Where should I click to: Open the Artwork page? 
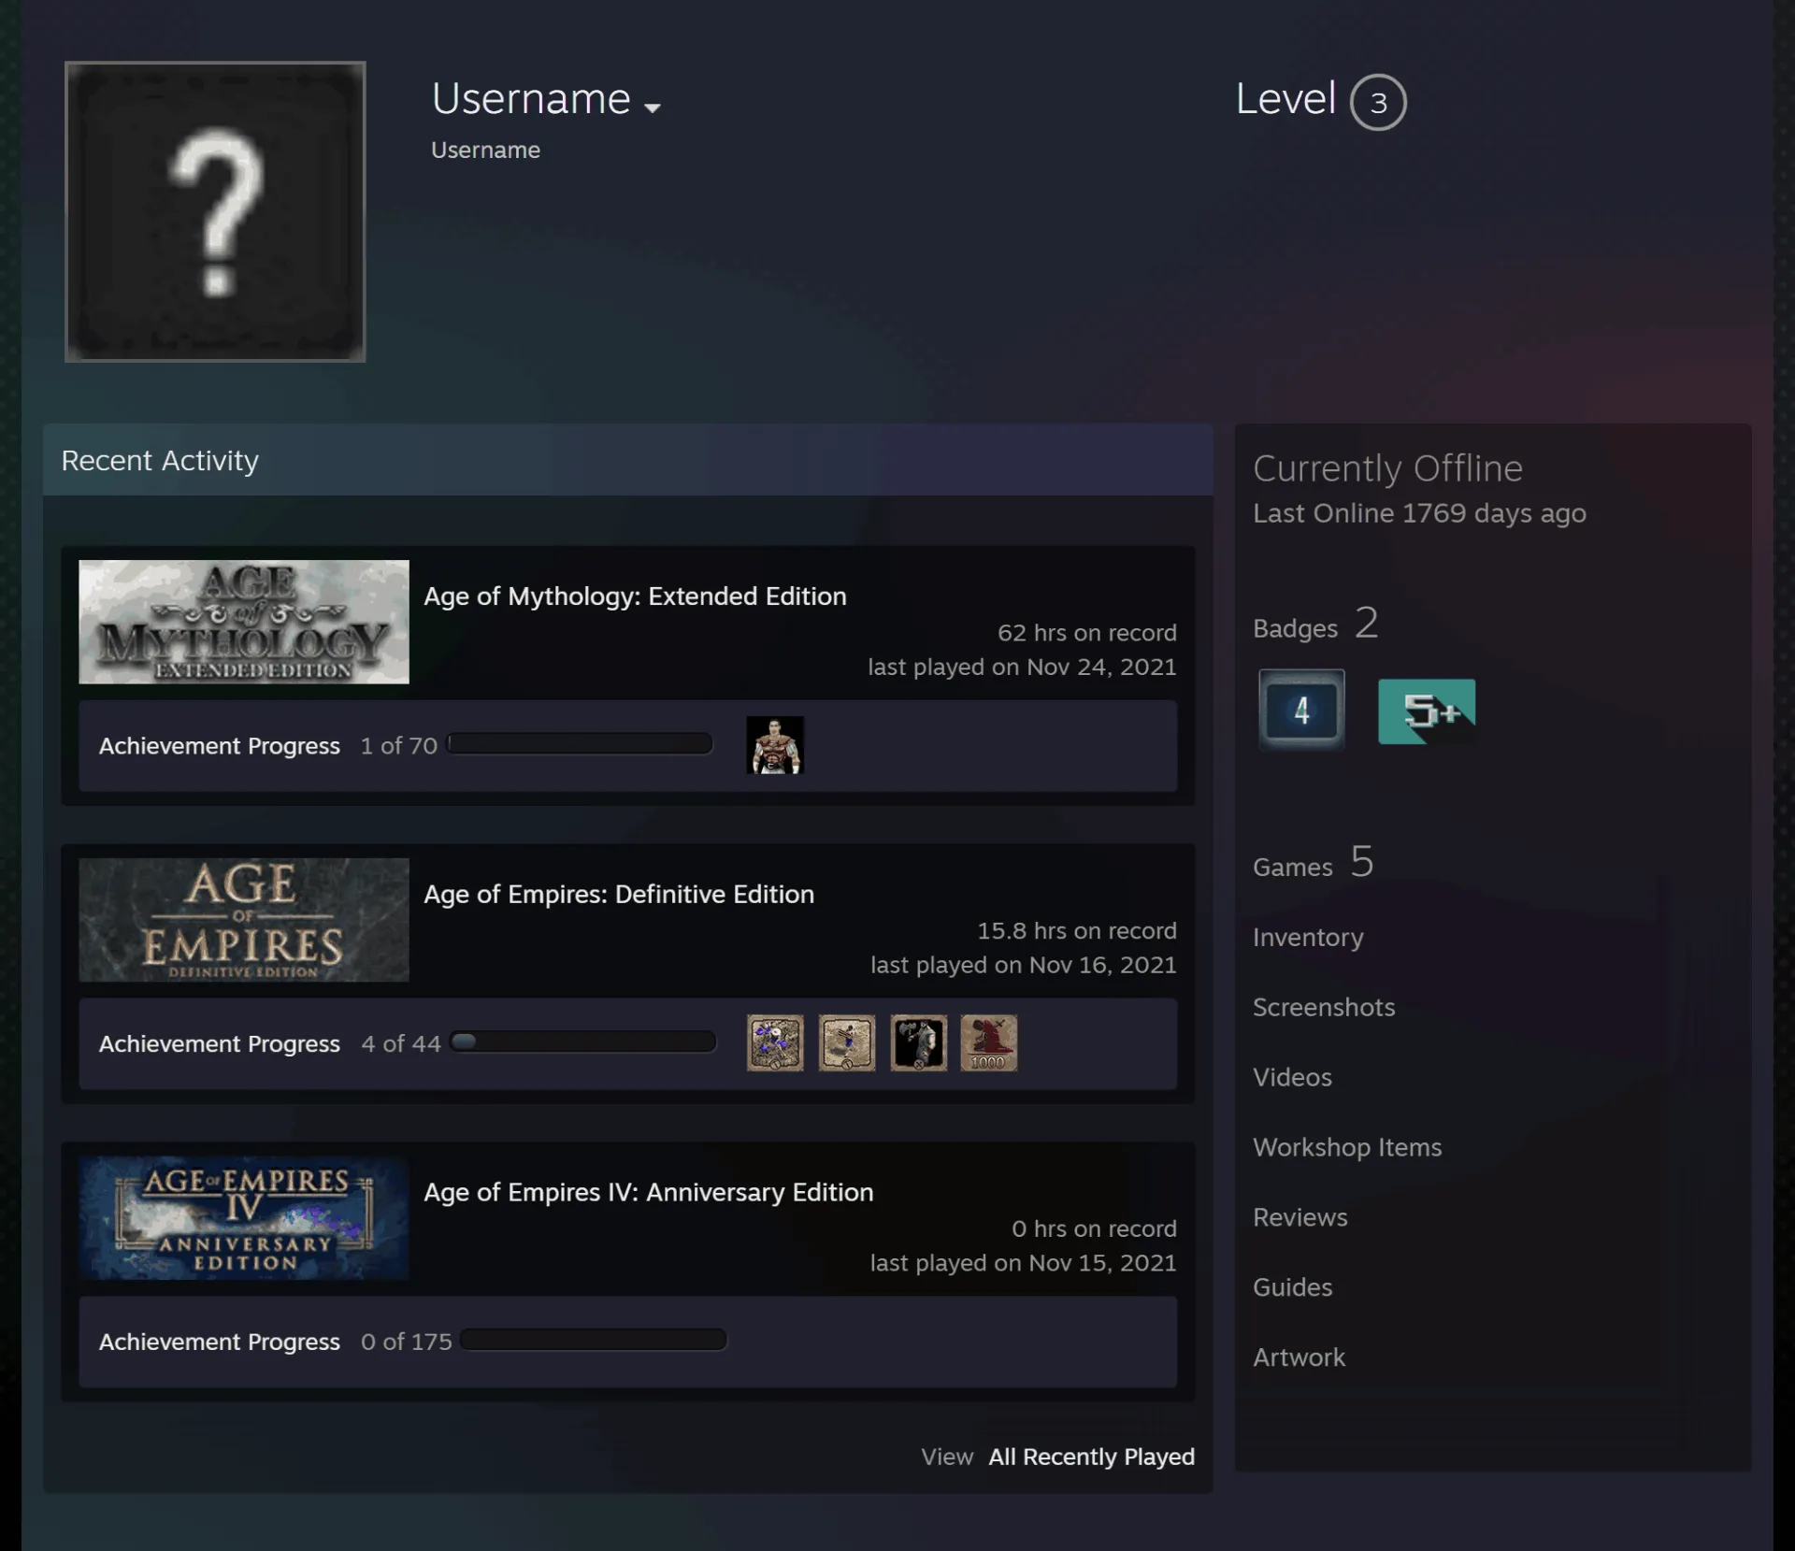(1299, 1358)
